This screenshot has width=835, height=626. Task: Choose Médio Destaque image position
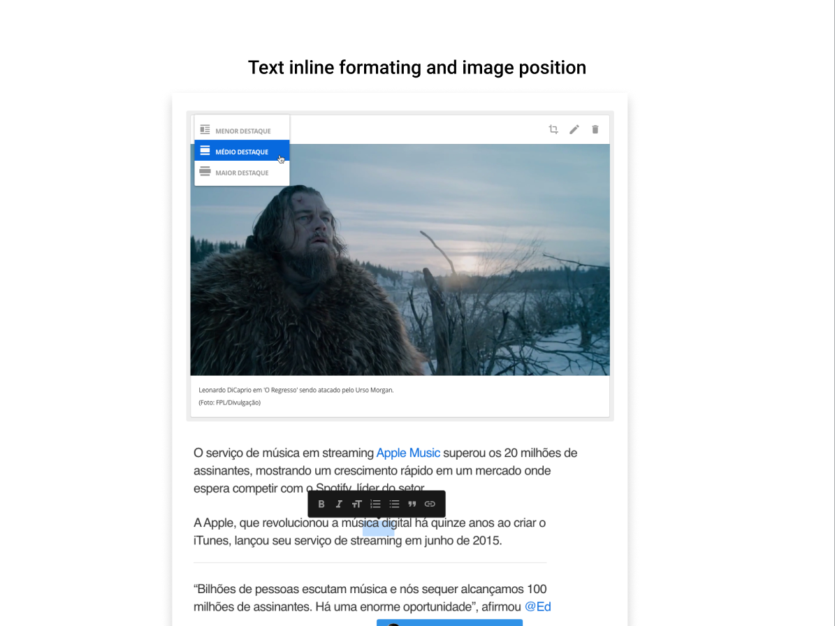242,151
